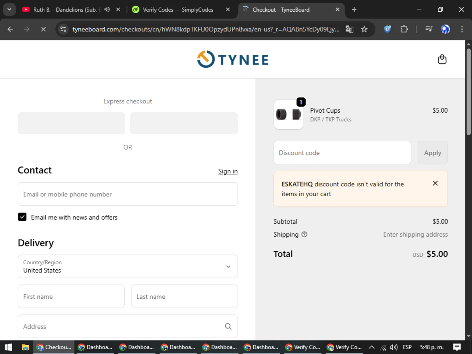Open the Windows notification center

pyautogui.click(x=457, y=347)
